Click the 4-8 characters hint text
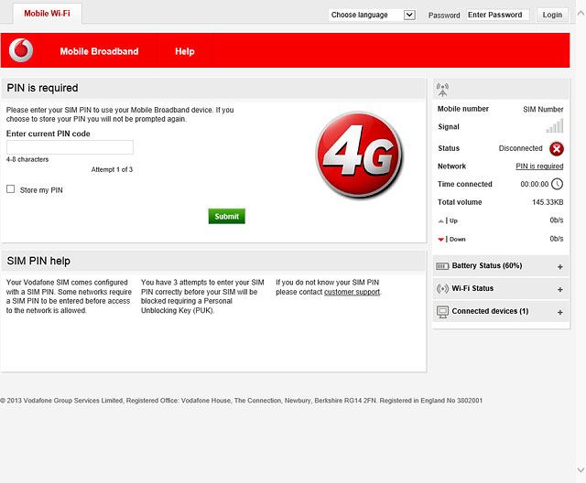 pyautogui.click(x=27, y=159)
